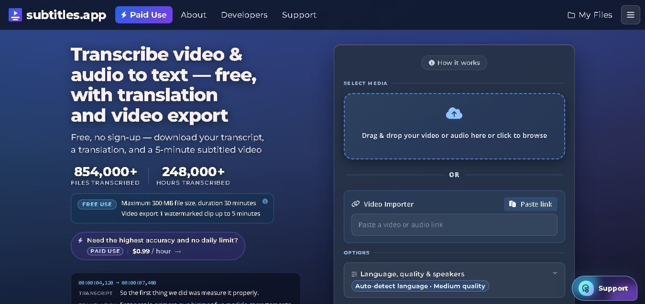Click the subtitles.app logo icon

[x=15, y=15]
